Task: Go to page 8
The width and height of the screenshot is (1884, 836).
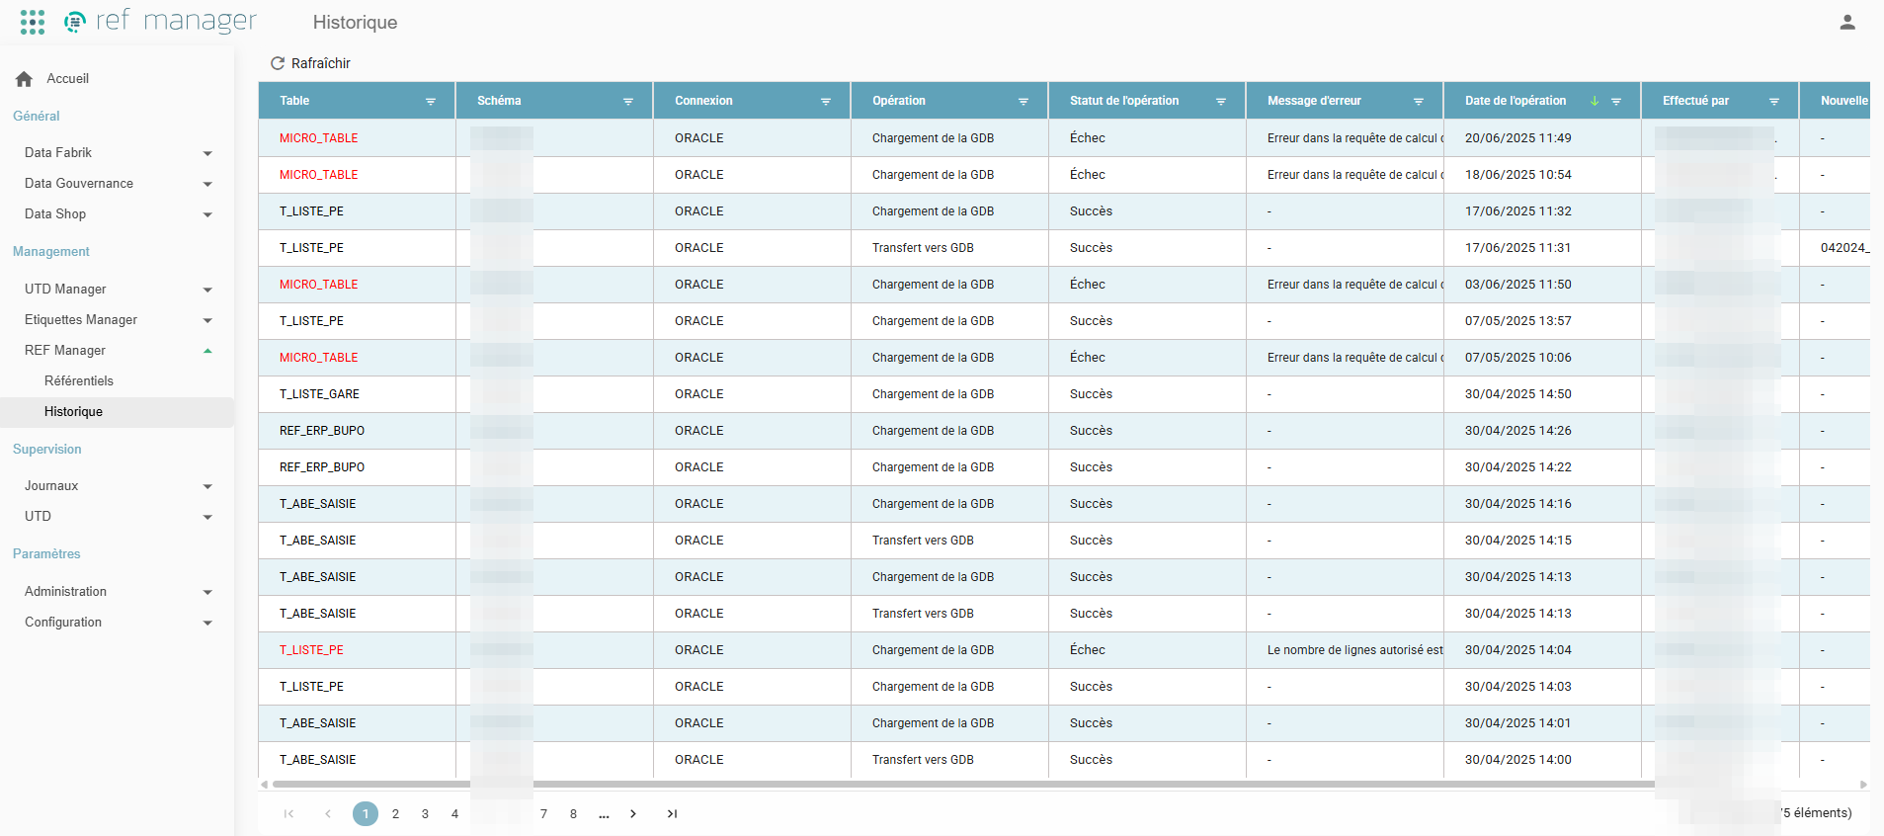Action: (573, 814)
